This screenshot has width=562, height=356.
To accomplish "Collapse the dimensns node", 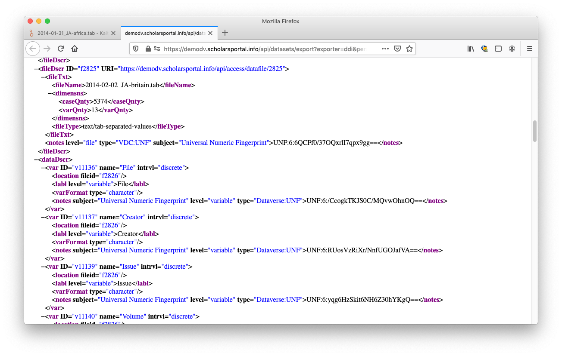I will [50, 93].
